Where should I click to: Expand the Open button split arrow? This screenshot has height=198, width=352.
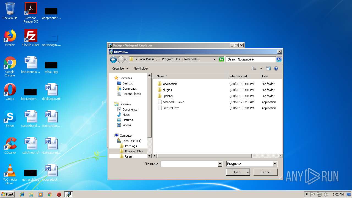click(x=248, y=172)
